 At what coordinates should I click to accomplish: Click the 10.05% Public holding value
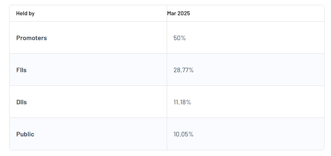click(184, 134)
